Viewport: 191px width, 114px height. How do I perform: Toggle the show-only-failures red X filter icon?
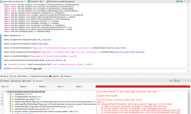pyautogui.click(x=2, y=104)
